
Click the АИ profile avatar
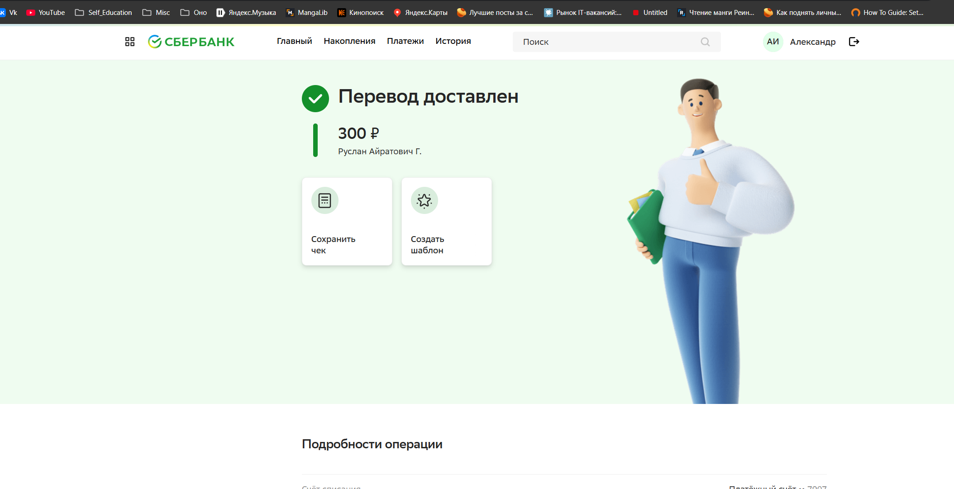[x=773, y=42]
